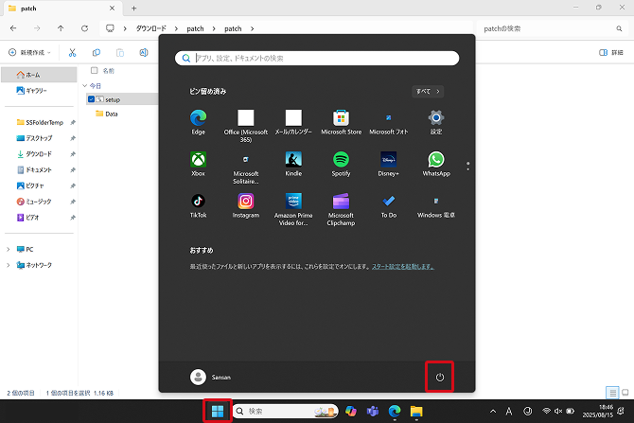Screen dimensions: 634x423
Task: Toggle the select-all checkbox next to 名前
Action: pos(95,70)
